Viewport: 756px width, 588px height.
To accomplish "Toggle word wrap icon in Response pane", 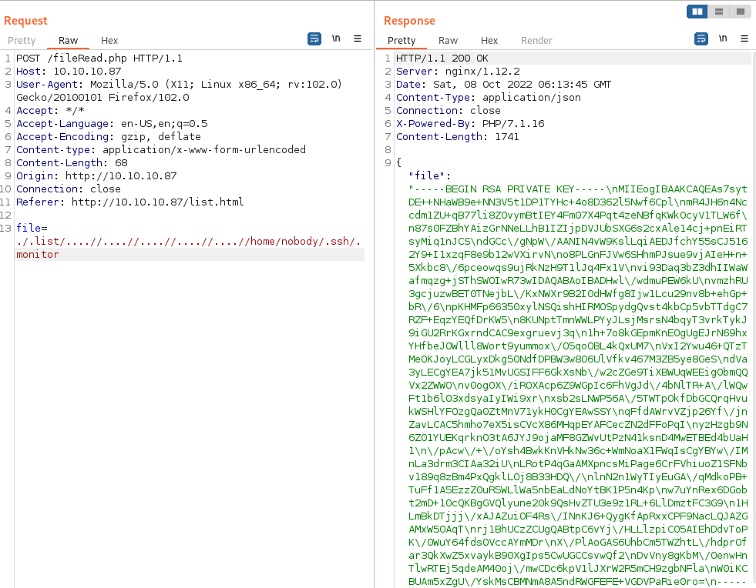I will click(x=701, y=39).
